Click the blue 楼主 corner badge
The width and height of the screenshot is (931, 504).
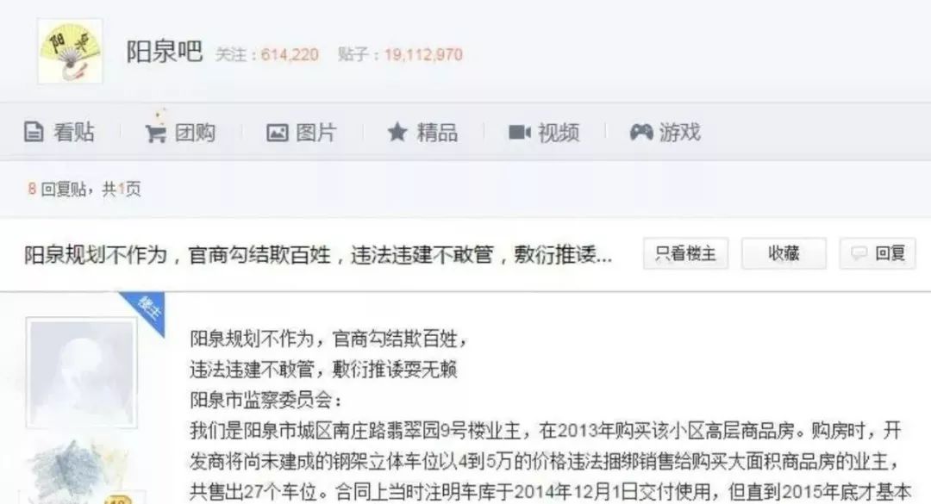145,312
